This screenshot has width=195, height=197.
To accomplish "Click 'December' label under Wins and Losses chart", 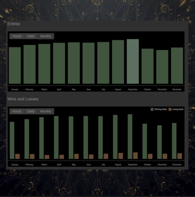I will [x=177, y=165].
